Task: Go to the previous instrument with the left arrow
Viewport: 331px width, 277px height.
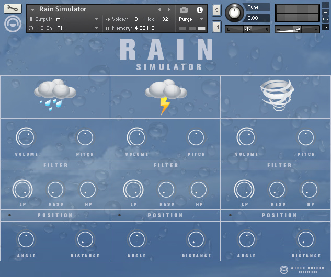Action: [159, 10]
